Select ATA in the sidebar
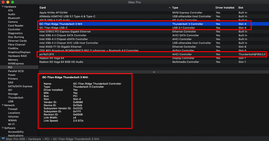The width and height of the screenshot is (269, 141). (10, 10)
